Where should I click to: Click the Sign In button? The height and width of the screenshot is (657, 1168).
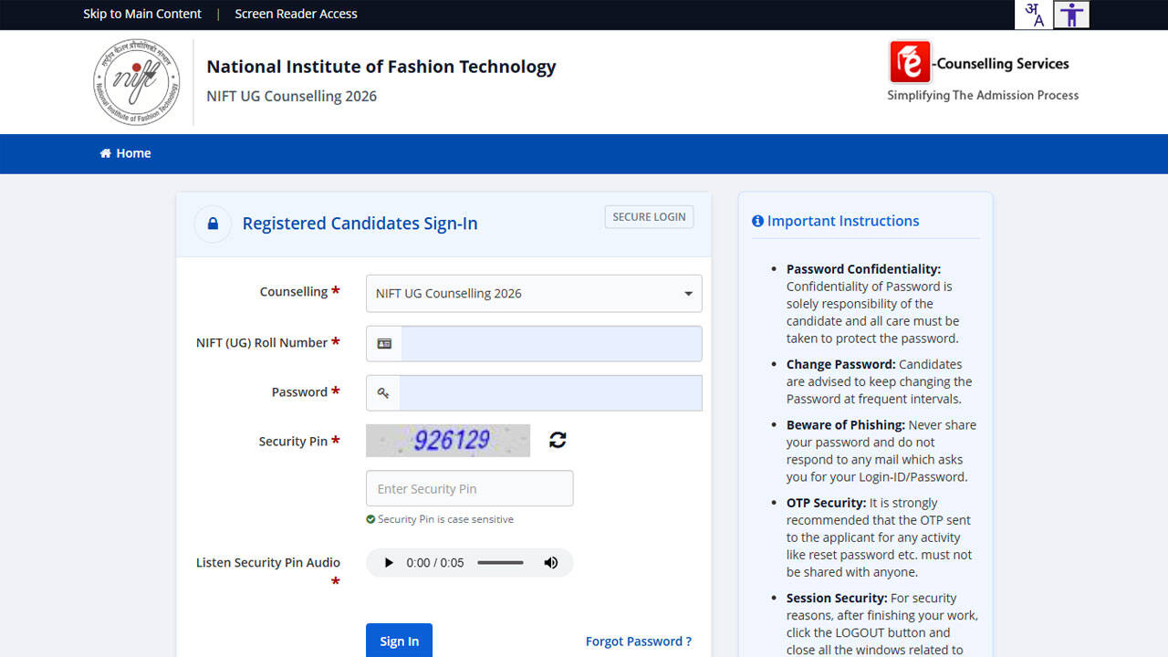pos(399,641)
